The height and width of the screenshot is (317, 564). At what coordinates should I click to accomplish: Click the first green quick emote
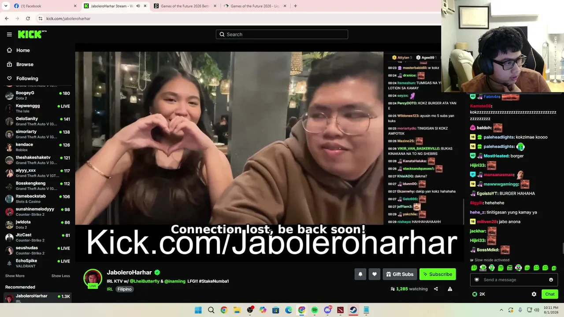point(474,268)
